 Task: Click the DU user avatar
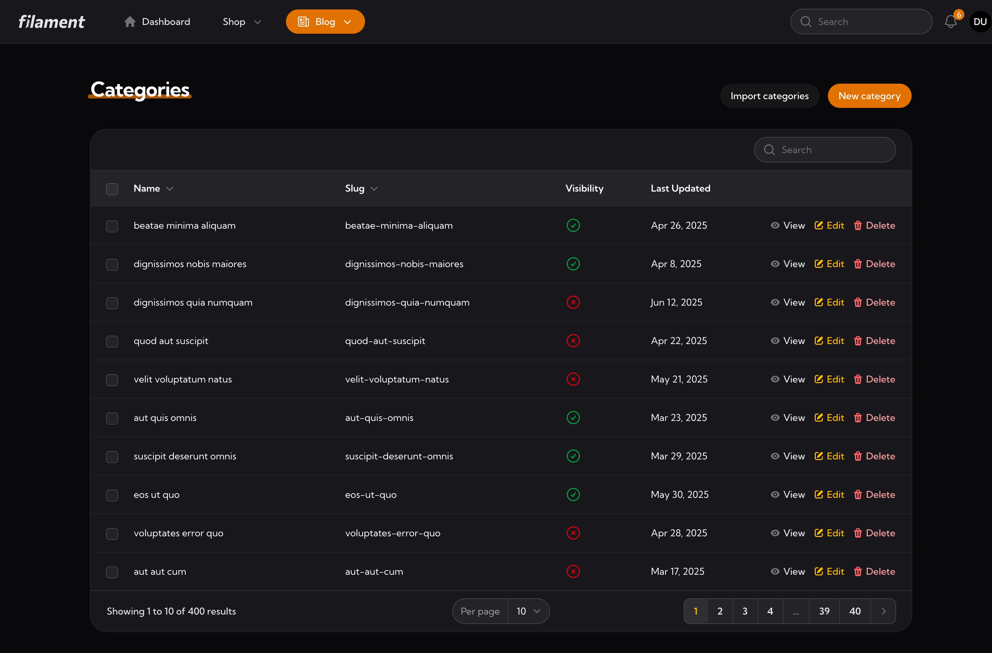(980, 22)
